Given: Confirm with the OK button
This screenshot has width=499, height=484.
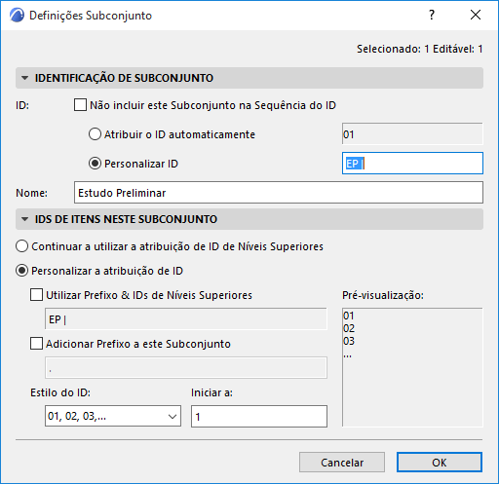Looking at the screenshot, I should coord(440,463).
